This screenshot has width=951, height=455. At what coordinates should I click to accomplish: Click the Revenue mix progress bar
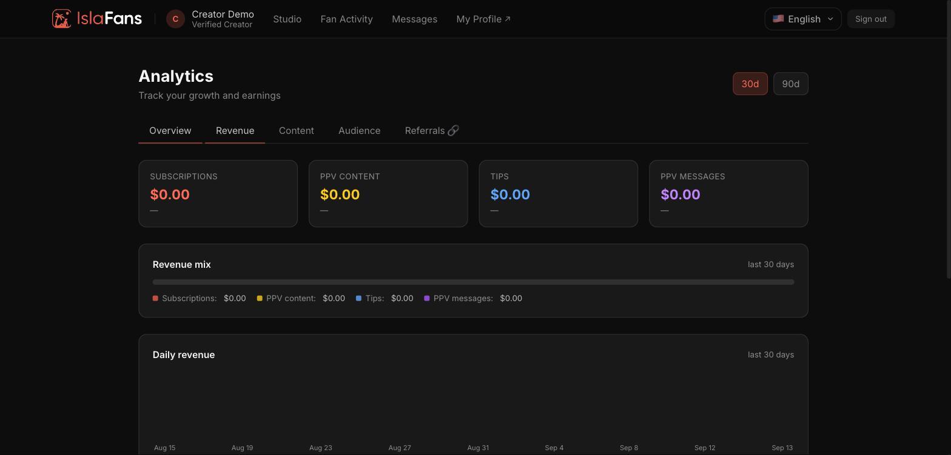473,282
